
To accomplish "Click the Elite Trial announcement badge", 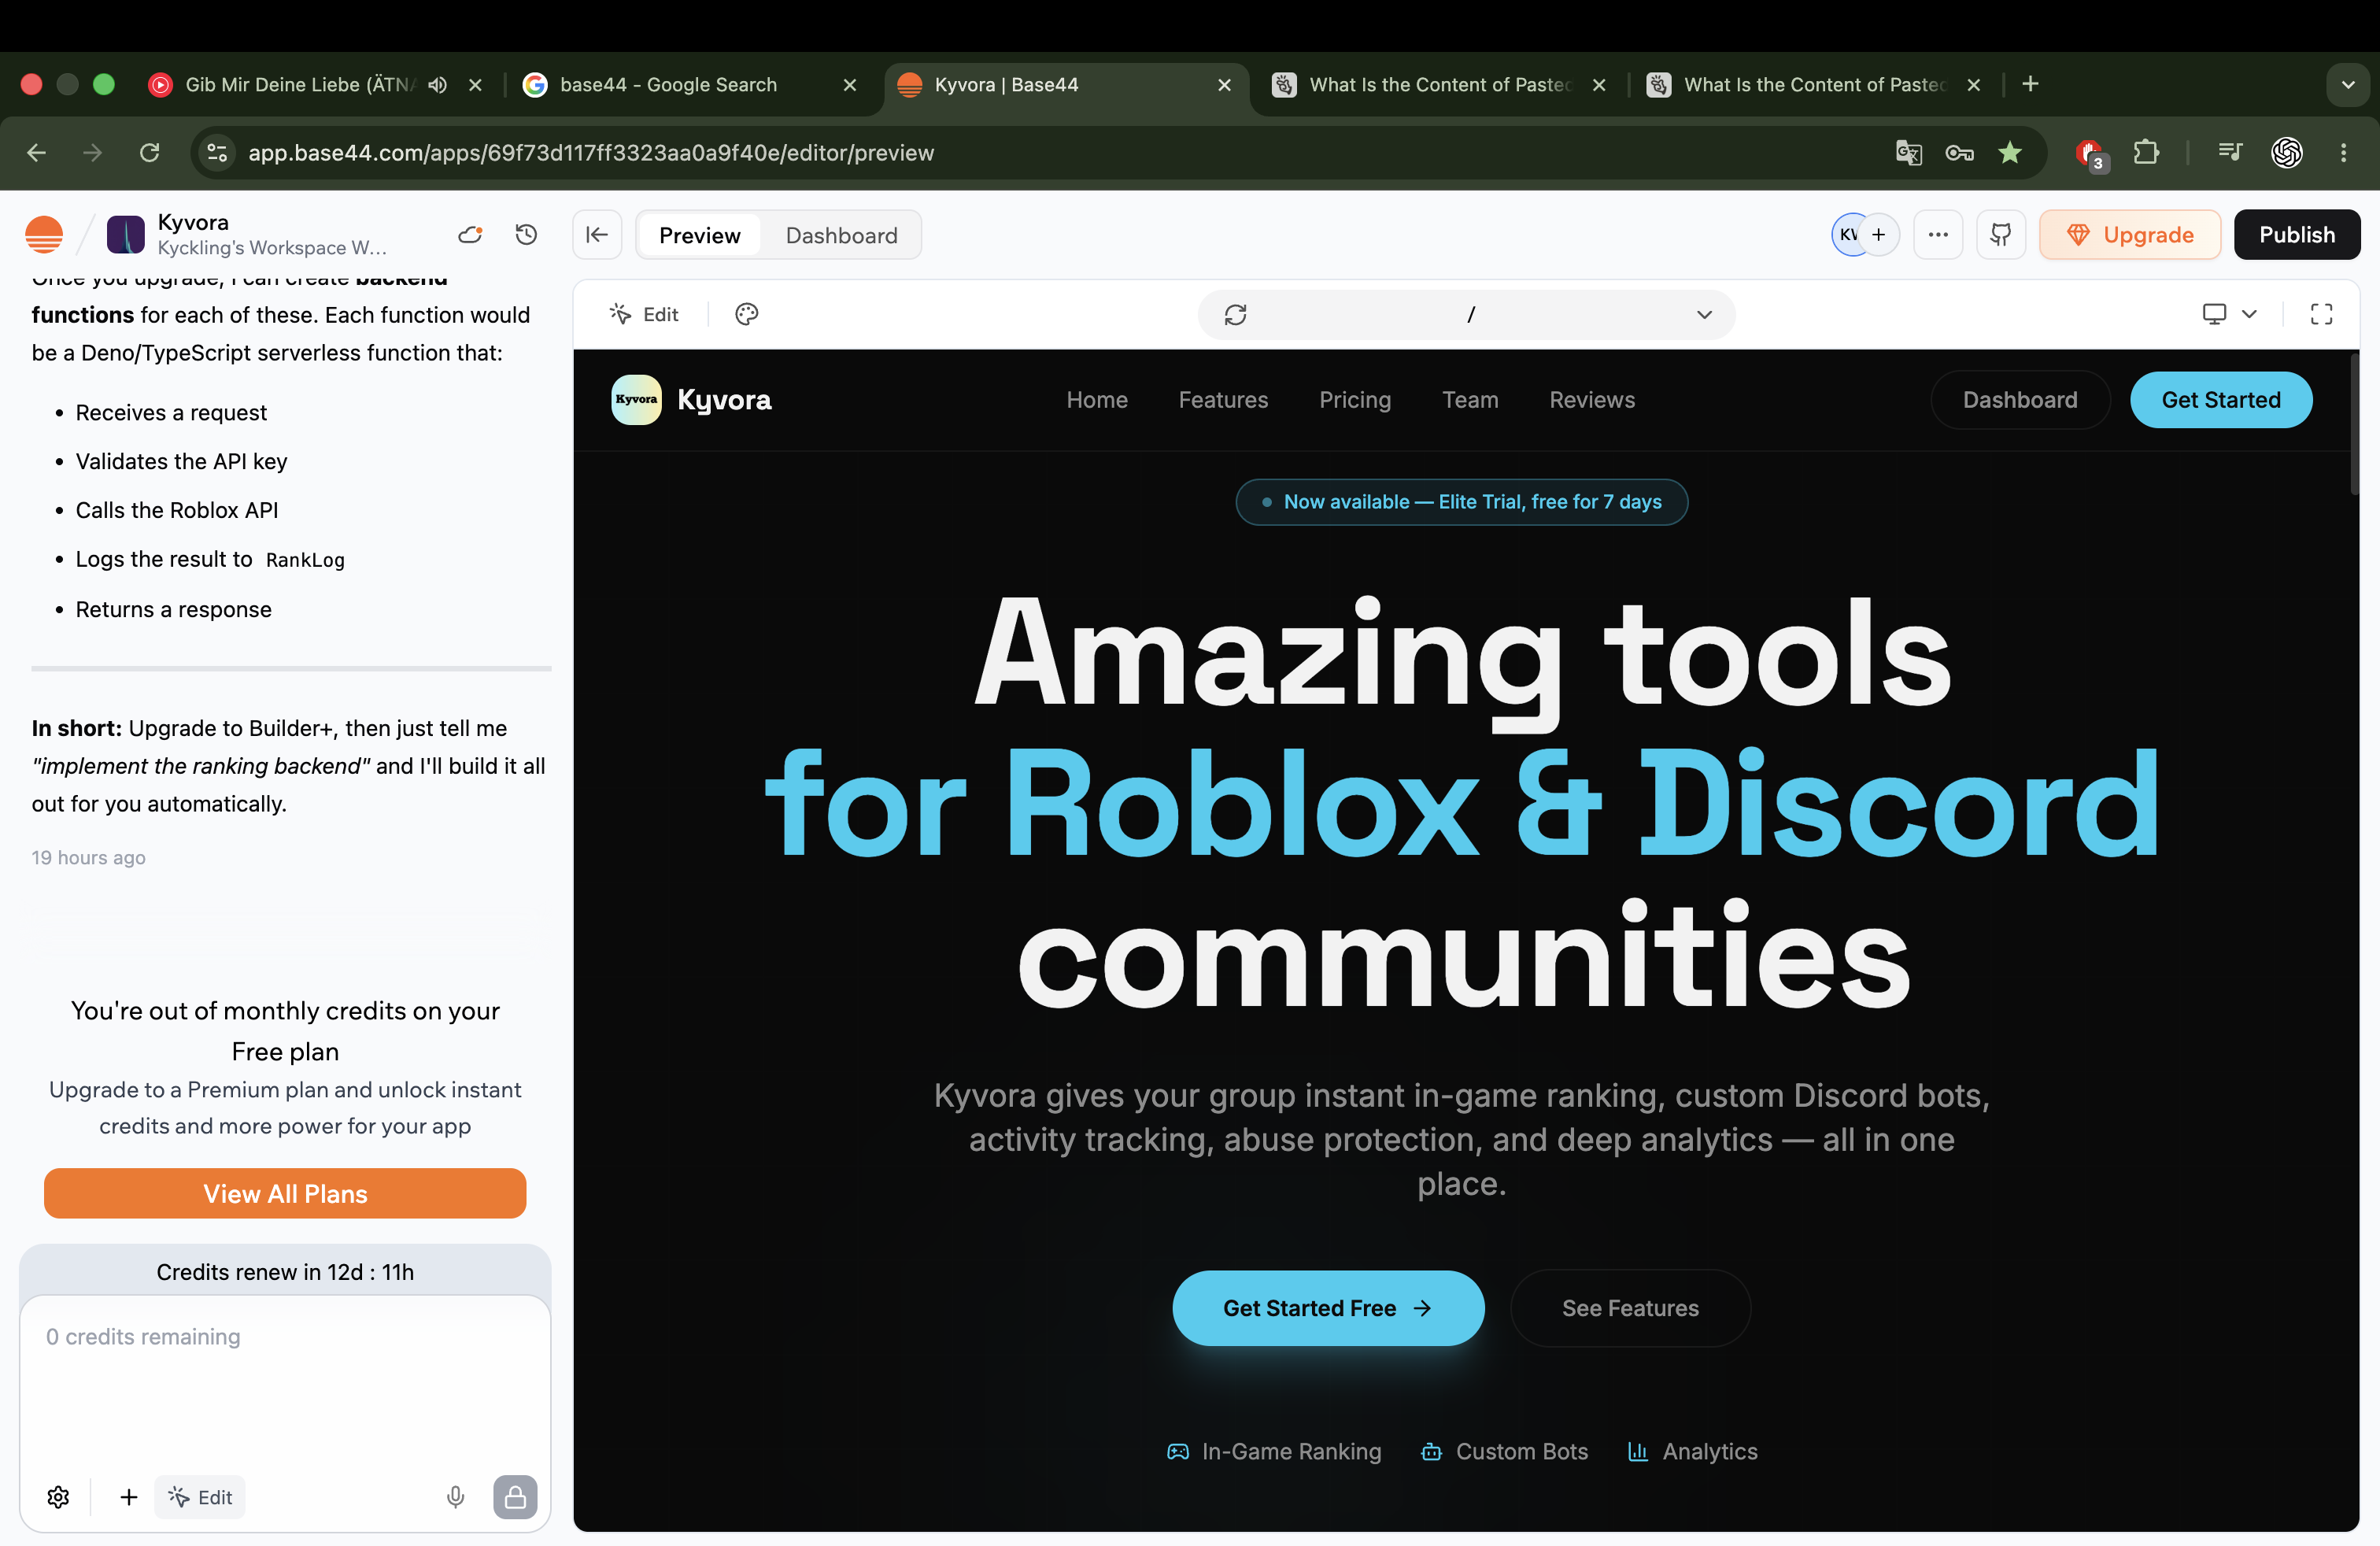I will point(1461,502).
